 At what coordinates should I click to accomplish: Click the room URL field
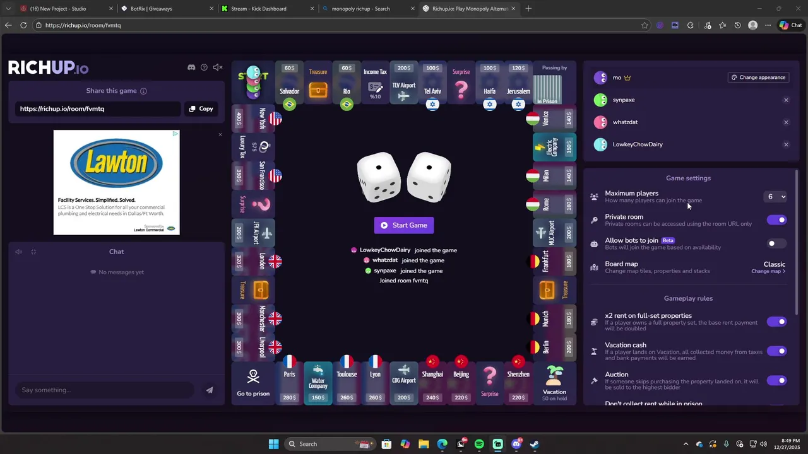pyautogui.click(x=98, y=108)
